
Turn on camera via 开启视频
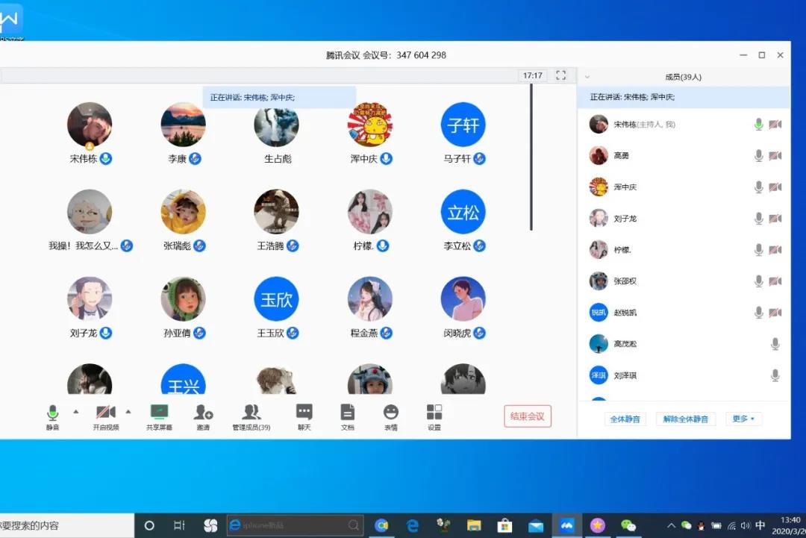106,416
